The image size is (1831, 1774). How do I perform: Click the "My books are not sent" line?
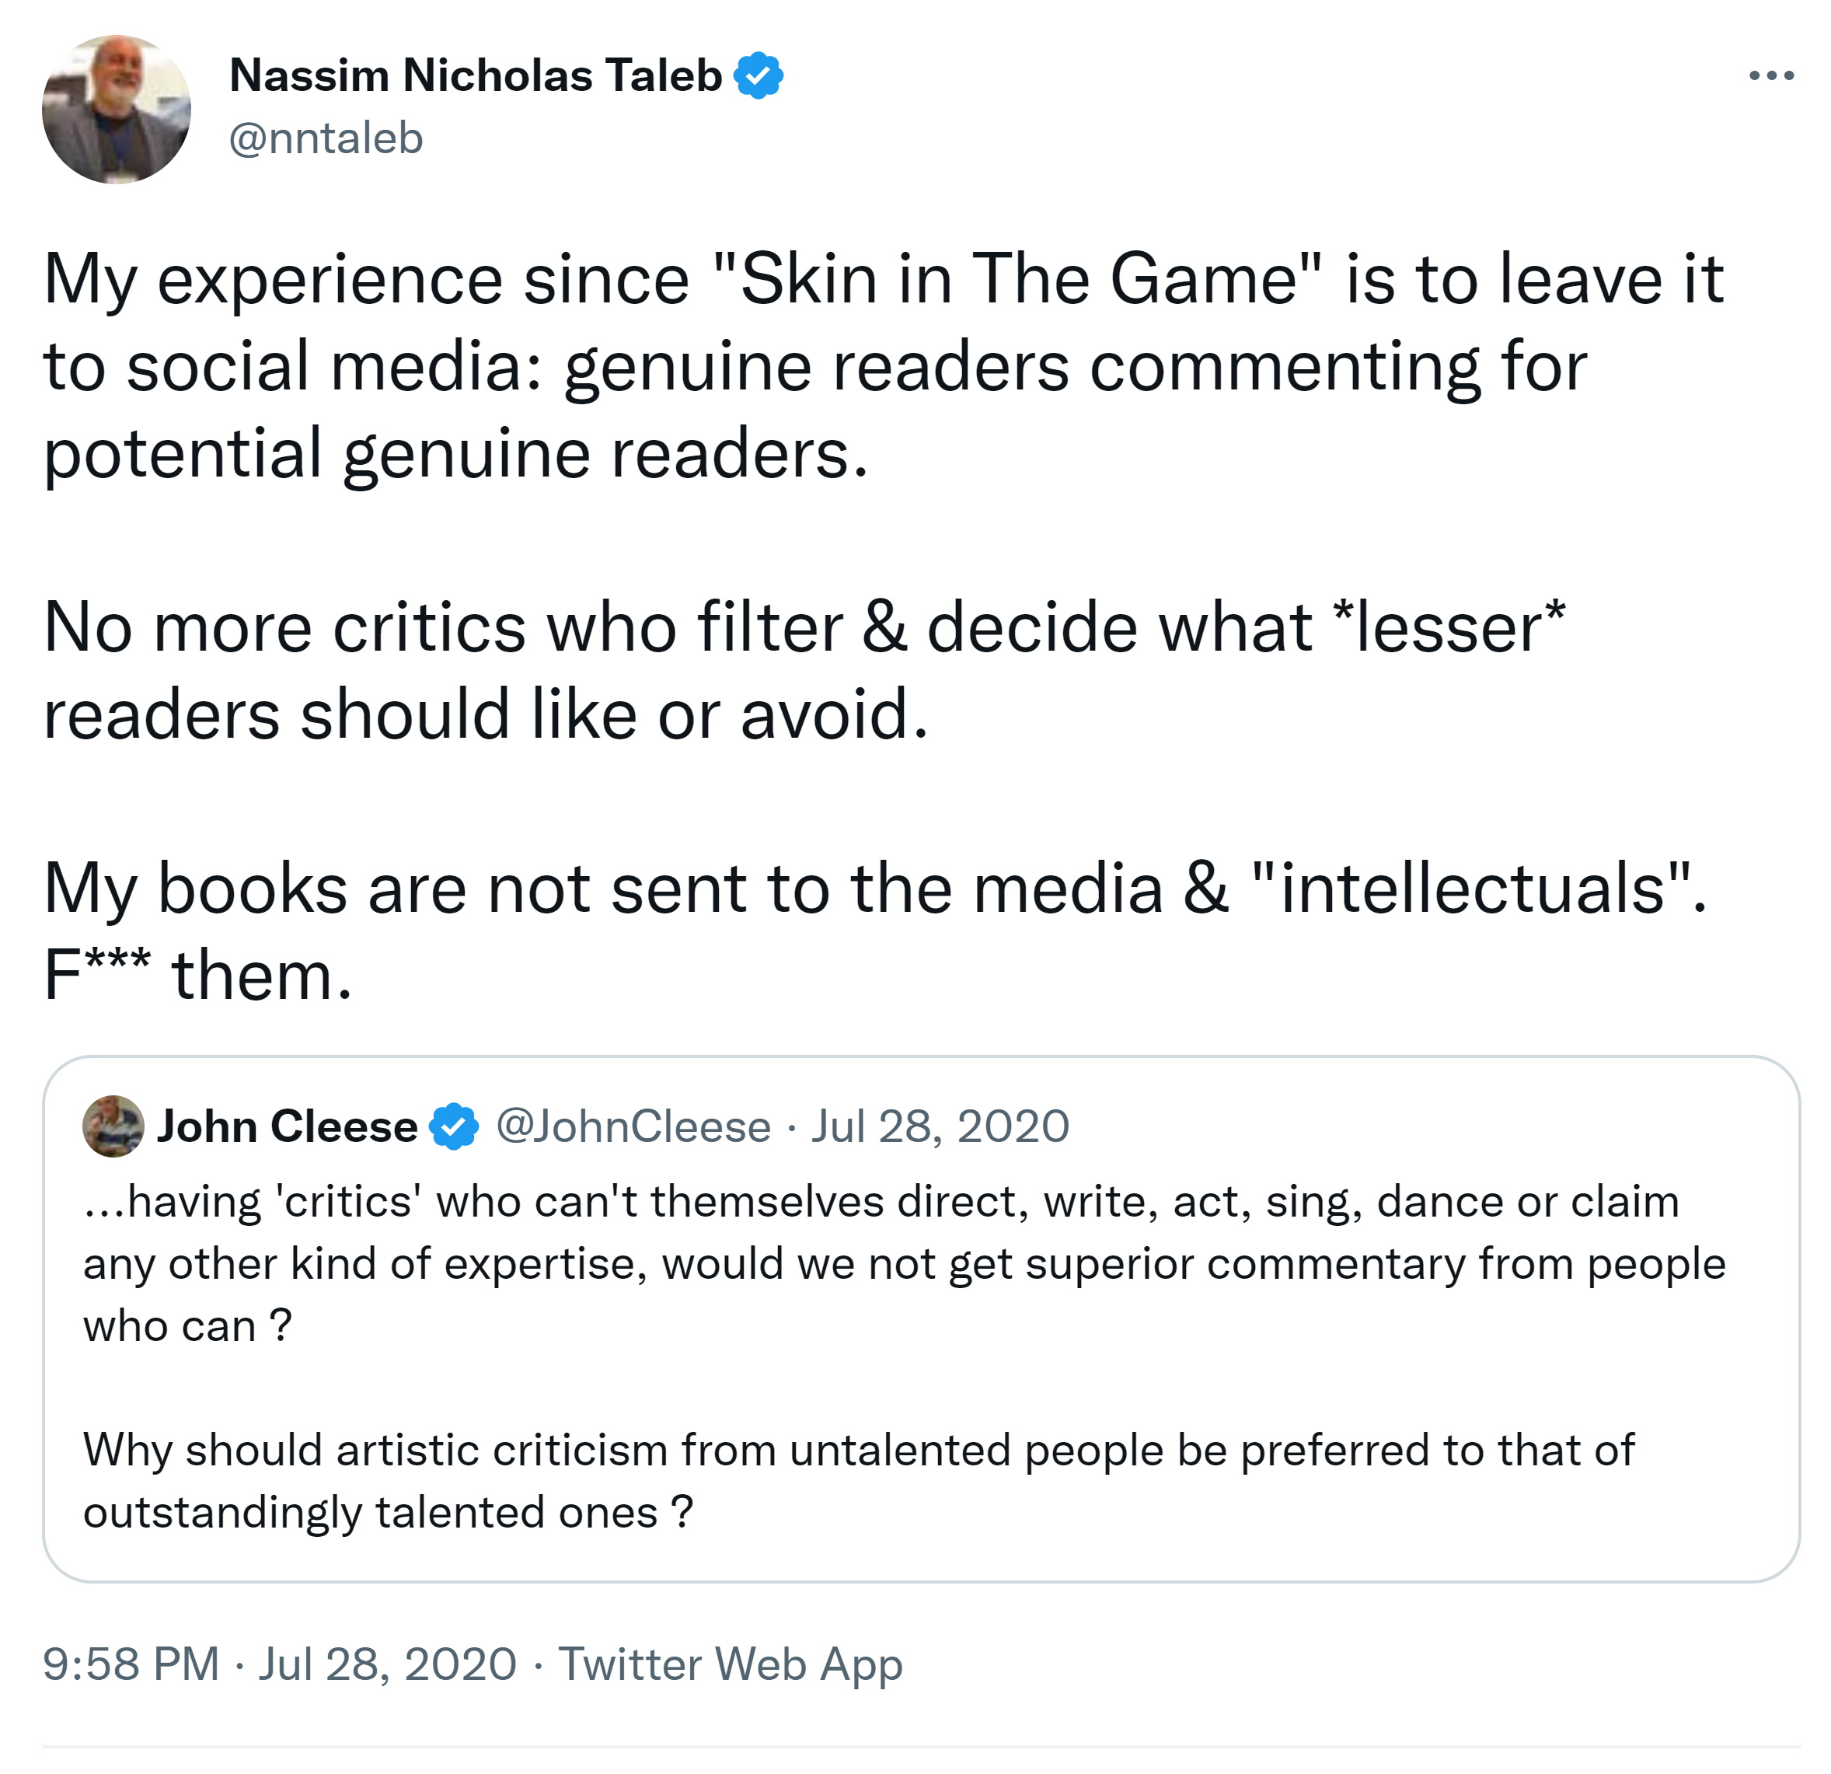874,888
